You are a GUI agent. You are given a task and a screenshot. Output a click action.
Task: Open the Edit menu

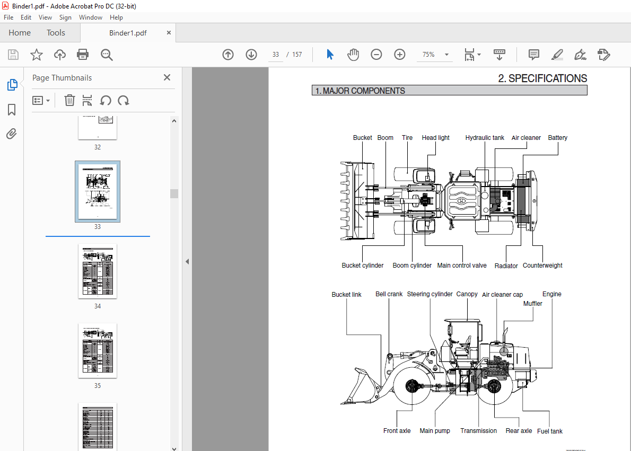pyautogui.click(x=26, y=17)
